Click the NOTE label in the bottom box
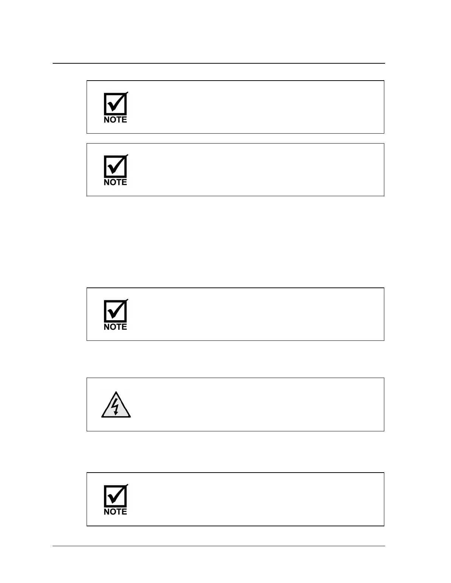Viewport: 451px width, 583px height. (x=115, y=512)
